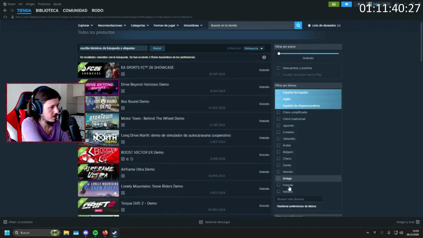Click the Lonely Mountains Snow Riders thumbnail

[x=98, y=189]
